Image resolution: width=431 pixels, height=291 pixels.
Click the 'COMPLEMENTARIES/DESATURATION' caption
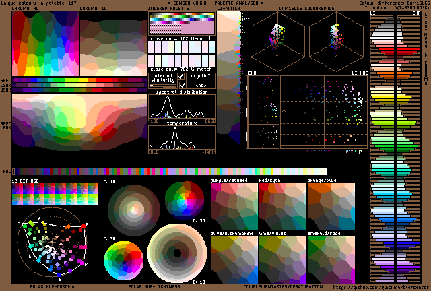tap(283, 286)
